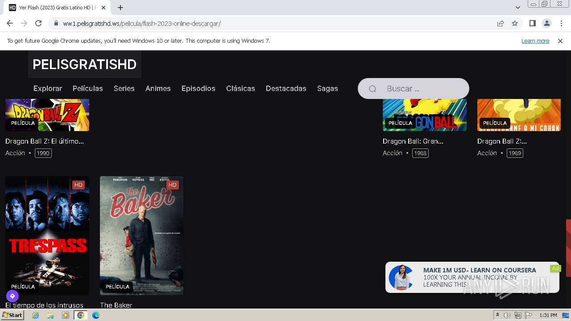Image resolution: width=571 pixels, height=321 pixels.
Task: Click the padlock site info icon
Action: click(x=56, y=23)
